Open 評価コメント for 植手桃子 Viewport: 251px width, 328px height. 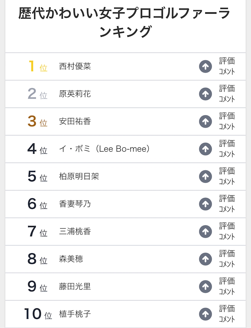[227, 314]
